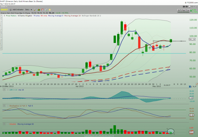Click the volume Moving Average 50 label

[26, 124]
